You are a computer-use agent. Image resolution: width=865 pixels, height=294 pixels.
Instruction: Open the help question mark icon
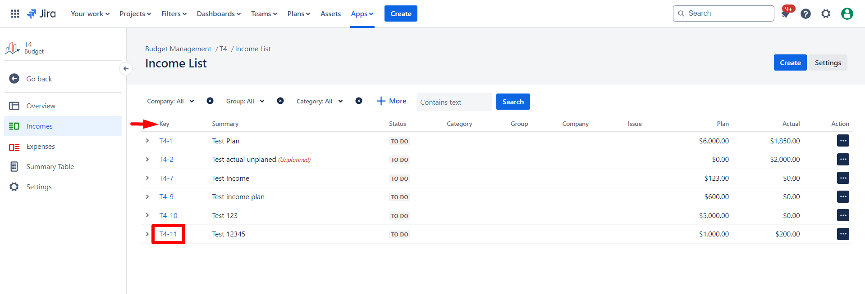[806, 14]
